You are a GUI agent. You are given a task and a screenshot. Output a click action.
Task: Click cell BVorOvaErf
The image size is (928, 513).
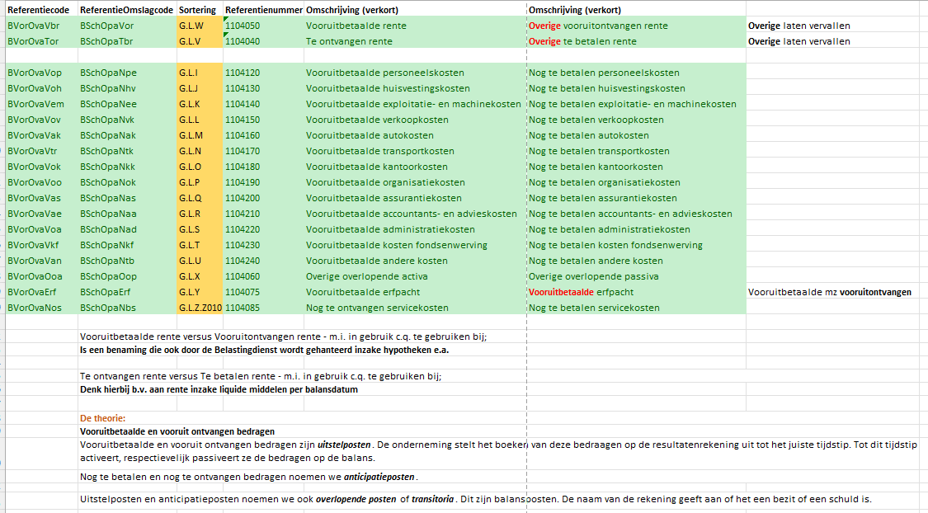click(x=41, y=292)
